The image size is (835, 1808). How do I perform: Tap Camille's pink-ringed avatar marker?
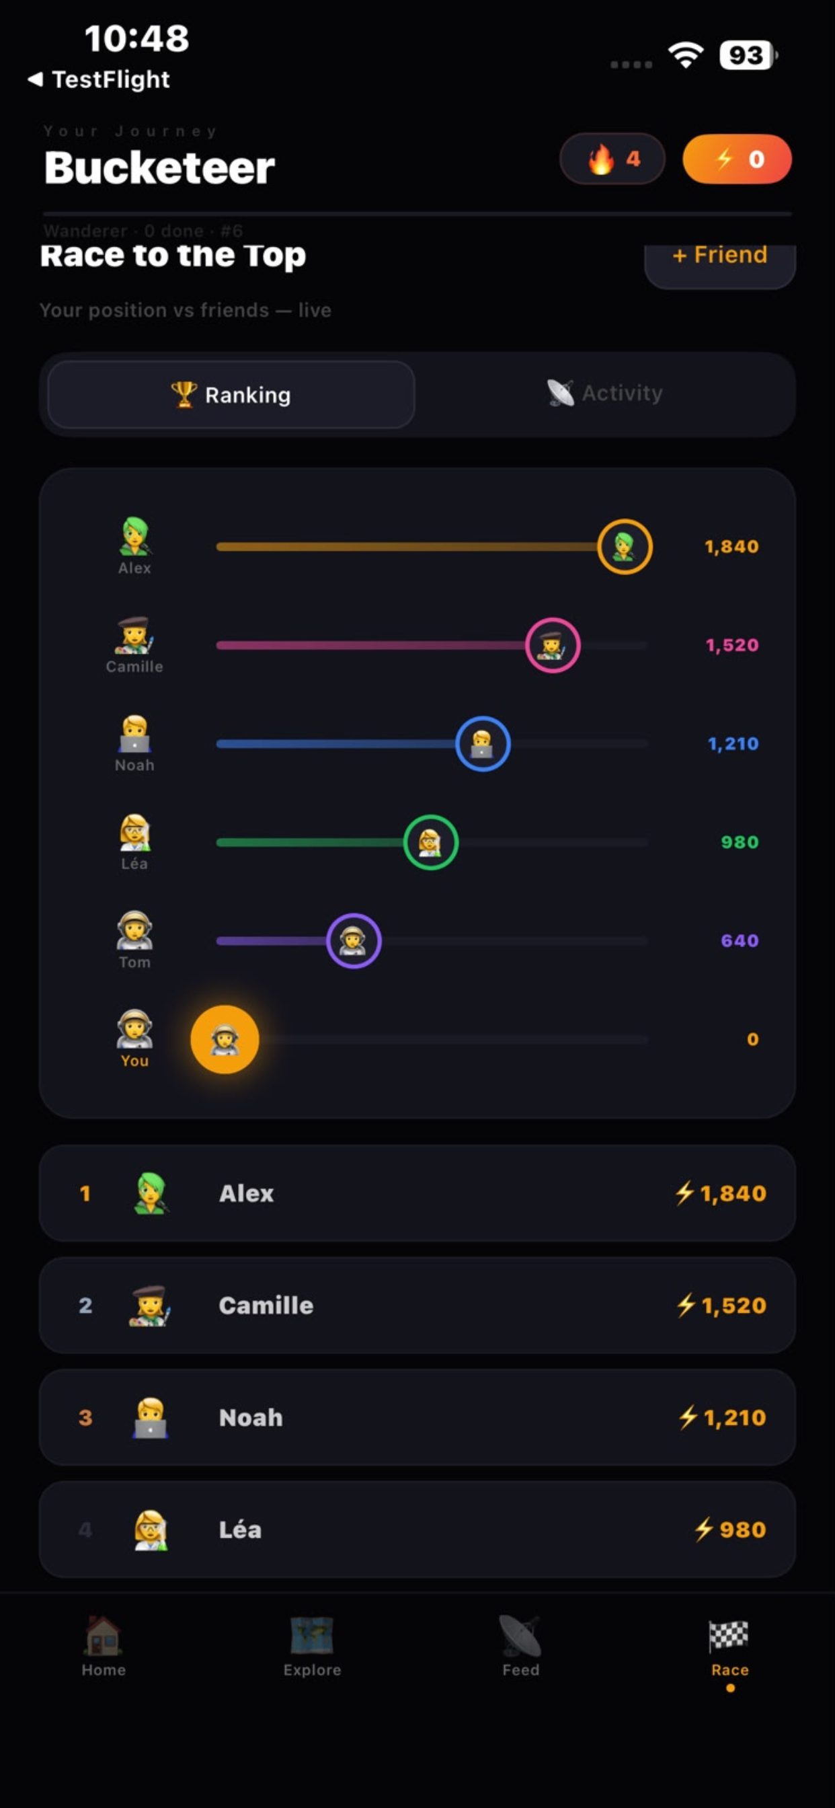[x=553, y=645]
